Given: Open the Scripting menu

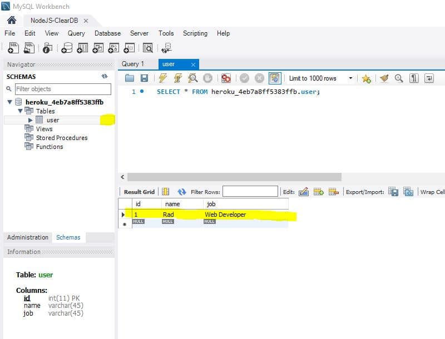Looking at the screenshot, I should point(195,33).
